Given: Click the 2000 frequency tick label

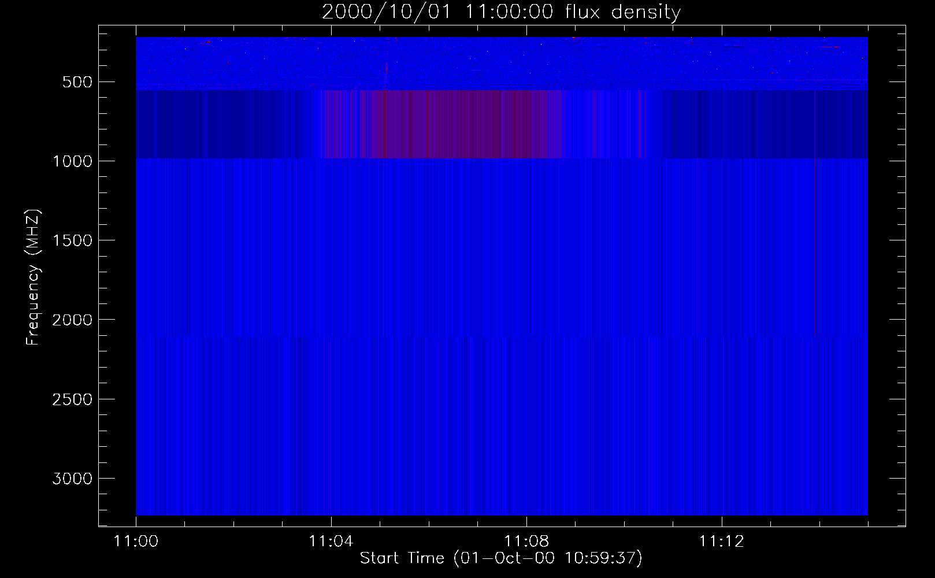Looking at the screenshot, I should click(x=72, y=320).
